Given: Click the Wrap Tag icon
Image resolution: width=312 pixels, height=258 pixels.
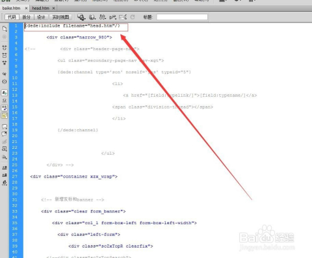Looking at the screenshot, I should 5,142.
